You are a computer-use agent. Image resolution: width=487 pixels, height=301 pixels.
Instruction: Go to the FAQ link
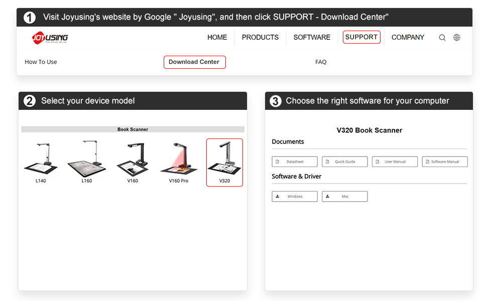[321, 62]
